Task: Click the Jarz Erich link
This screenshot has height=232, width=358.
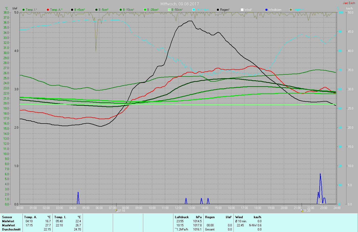Action: (349, 3)
